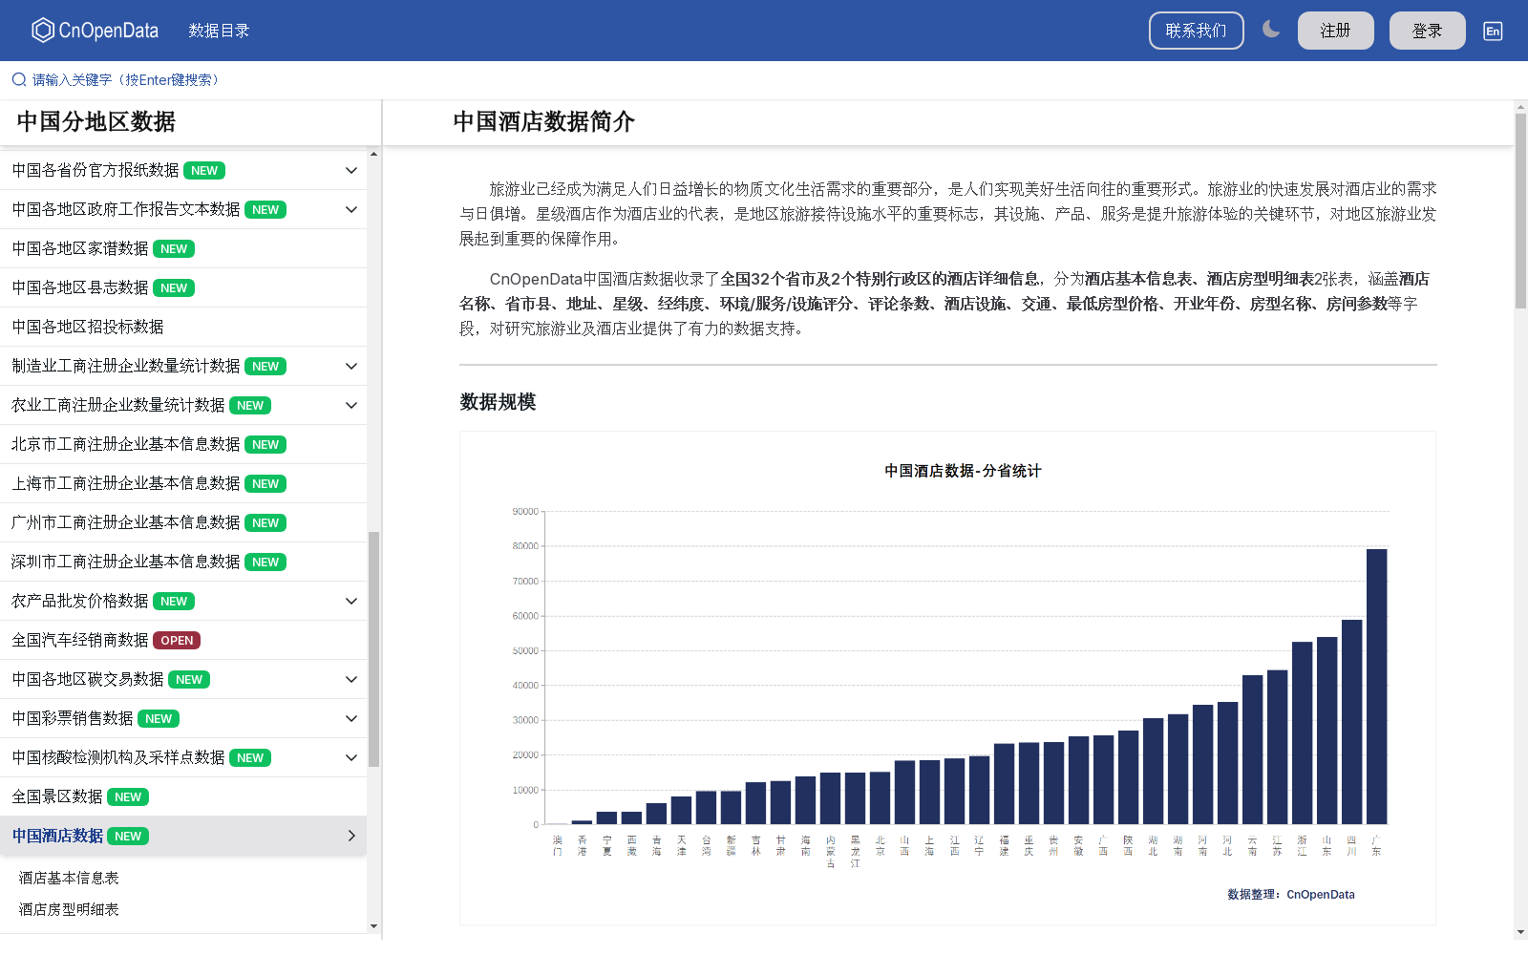Click the 山东 bar in chart
Screen dimensions: 1528x955
[x=1326, y=731]
